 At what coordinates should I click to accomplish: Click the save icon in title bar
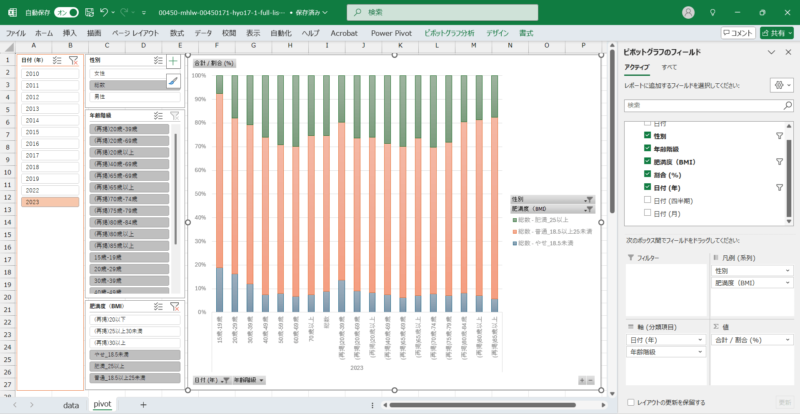point(90,12)
